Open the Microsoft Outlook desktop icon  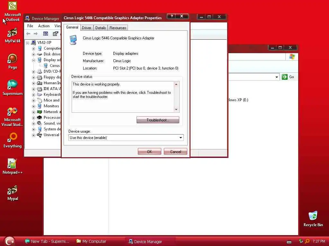tap(13, 12)
